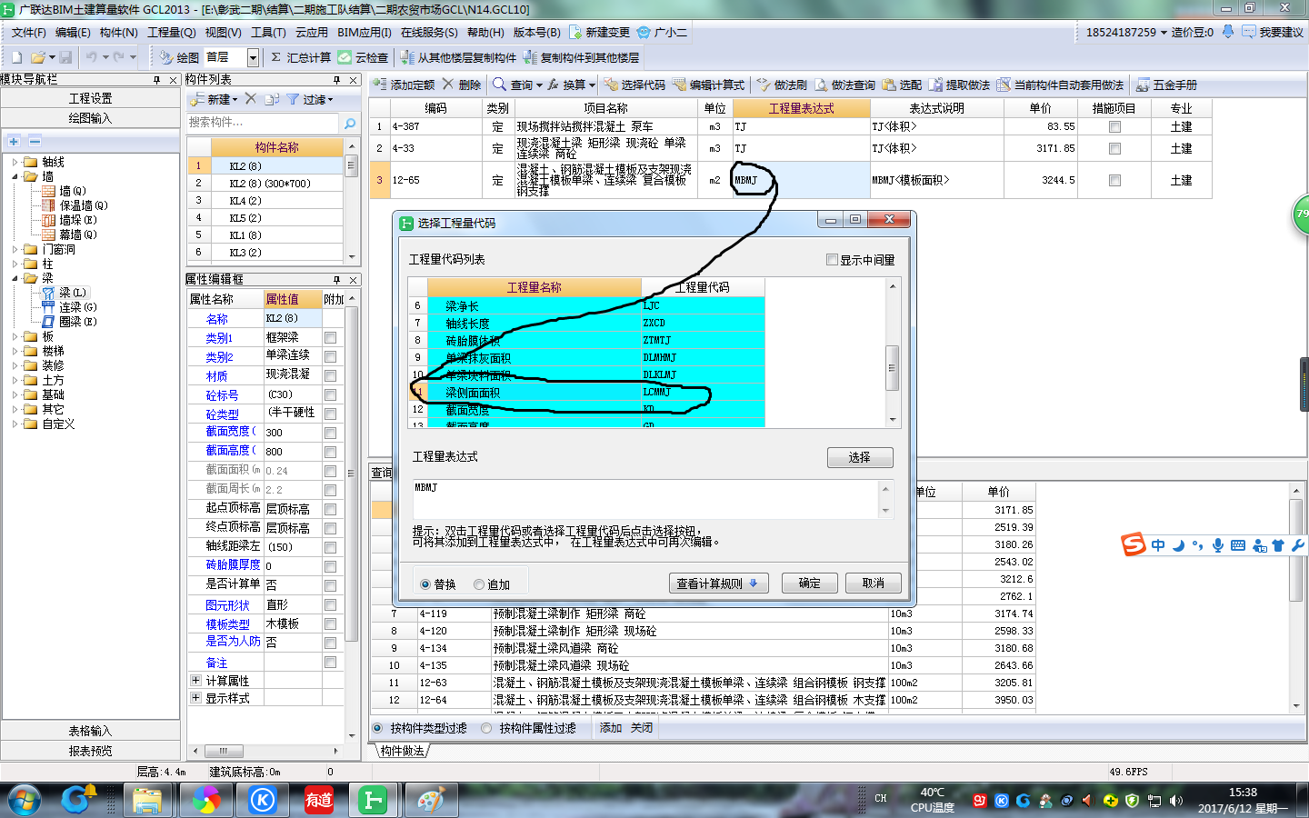Click 查看计算规则 button
This screenshot has height=818, width=1309.
718,584
